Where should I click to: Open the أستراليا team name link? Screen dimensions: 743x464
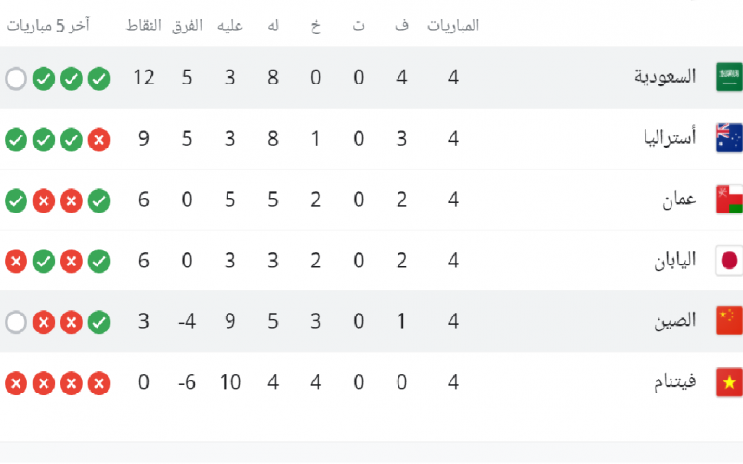tap(670, 137)
